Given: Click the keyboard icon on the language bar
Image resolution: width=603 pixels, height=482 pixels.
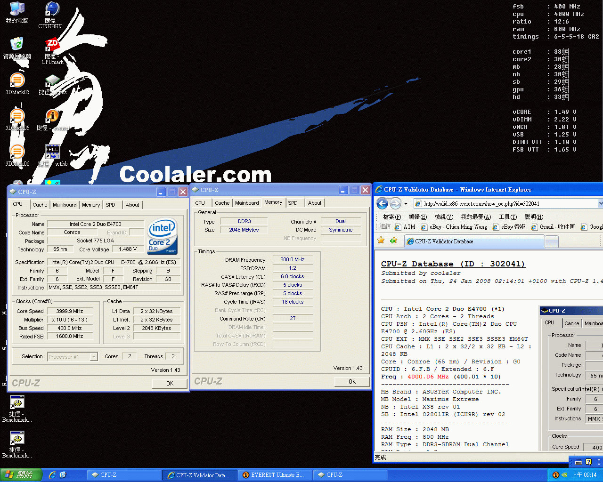Looking at the screenshot, I should click(579, 462).
